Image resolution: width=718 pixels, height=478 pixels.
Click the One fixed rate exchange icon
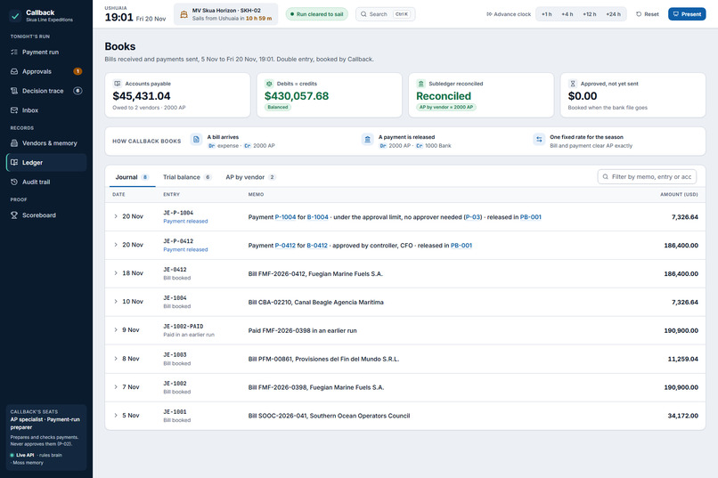pos(539,140)
